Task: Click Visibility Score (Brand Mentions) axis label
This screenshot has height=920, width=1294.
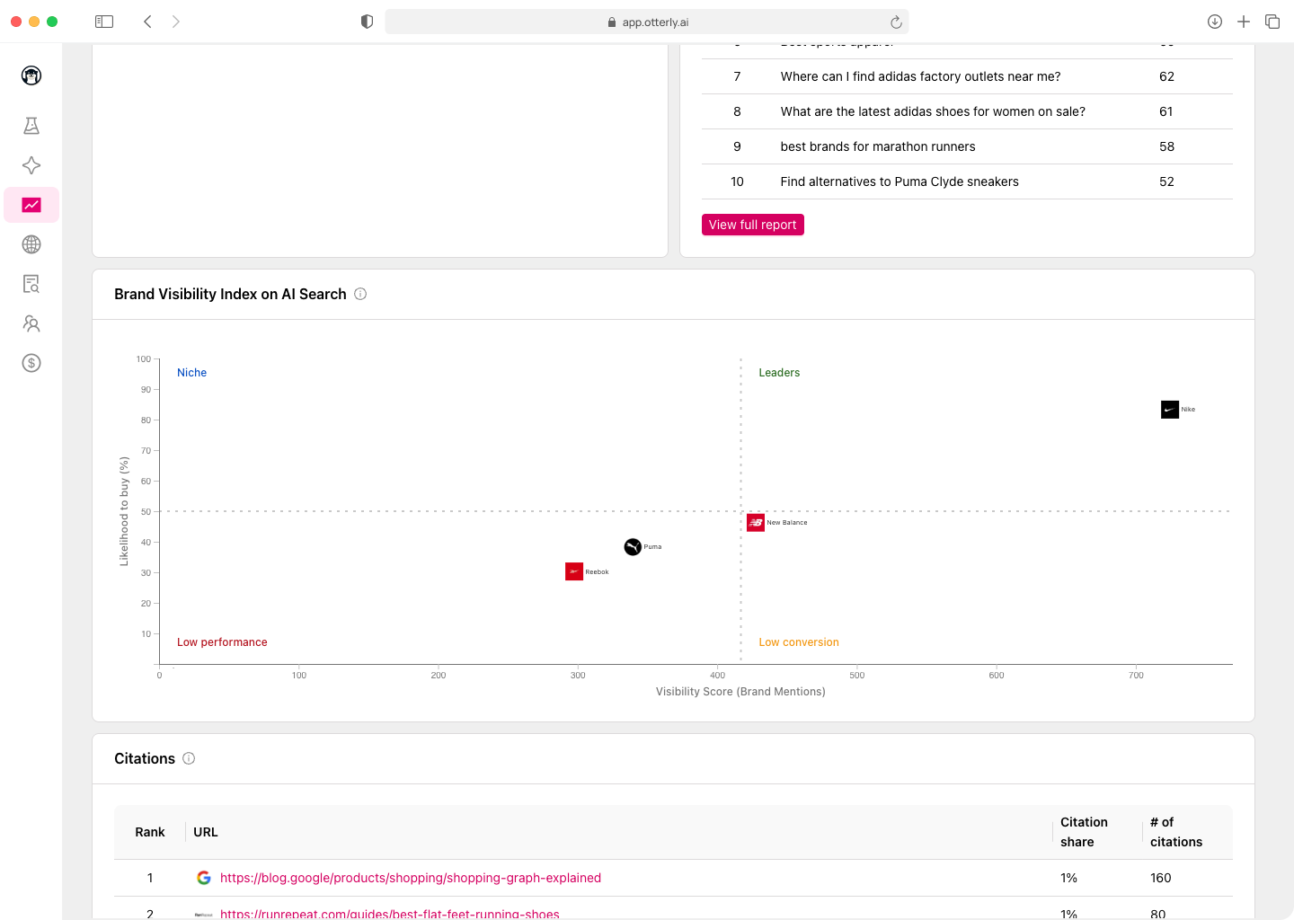Action: 740,692
